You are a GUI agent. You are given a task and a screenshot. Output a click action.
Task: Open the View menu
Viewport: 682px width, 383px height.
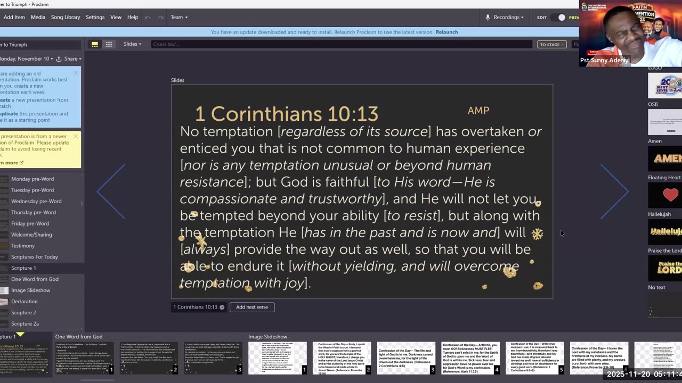click(x=116, y=17)
